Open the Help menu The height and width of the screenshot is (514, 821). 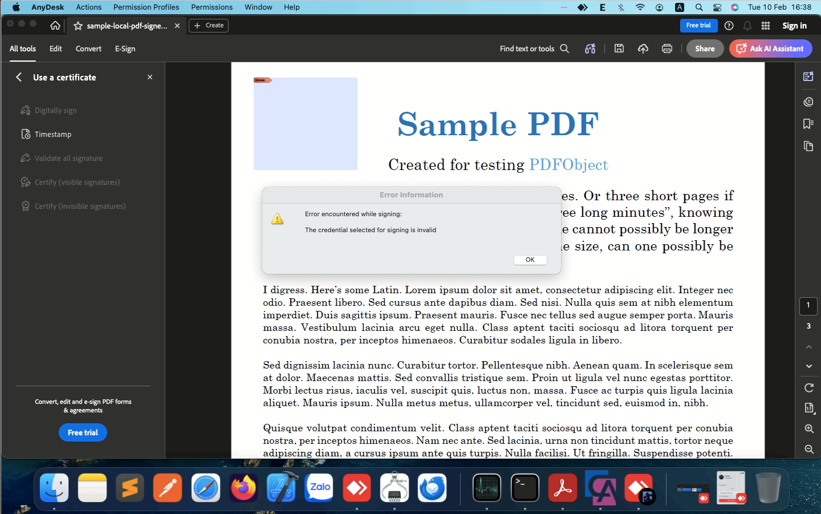pos(292,7)
